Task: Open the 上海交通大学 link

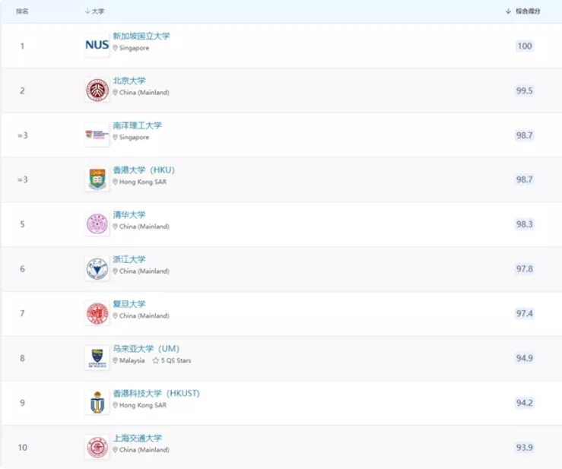Action: pos(137,438)
